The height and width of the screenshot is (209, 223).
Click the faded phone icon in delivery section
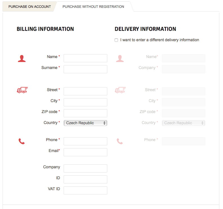[x=120, y=141]
